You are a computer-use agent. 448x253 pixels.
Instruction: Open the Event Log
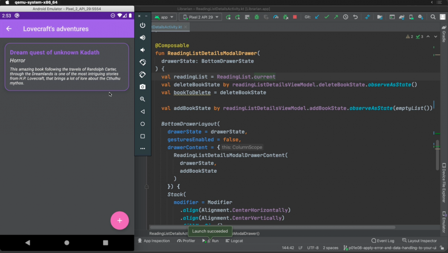coord(383,241)
